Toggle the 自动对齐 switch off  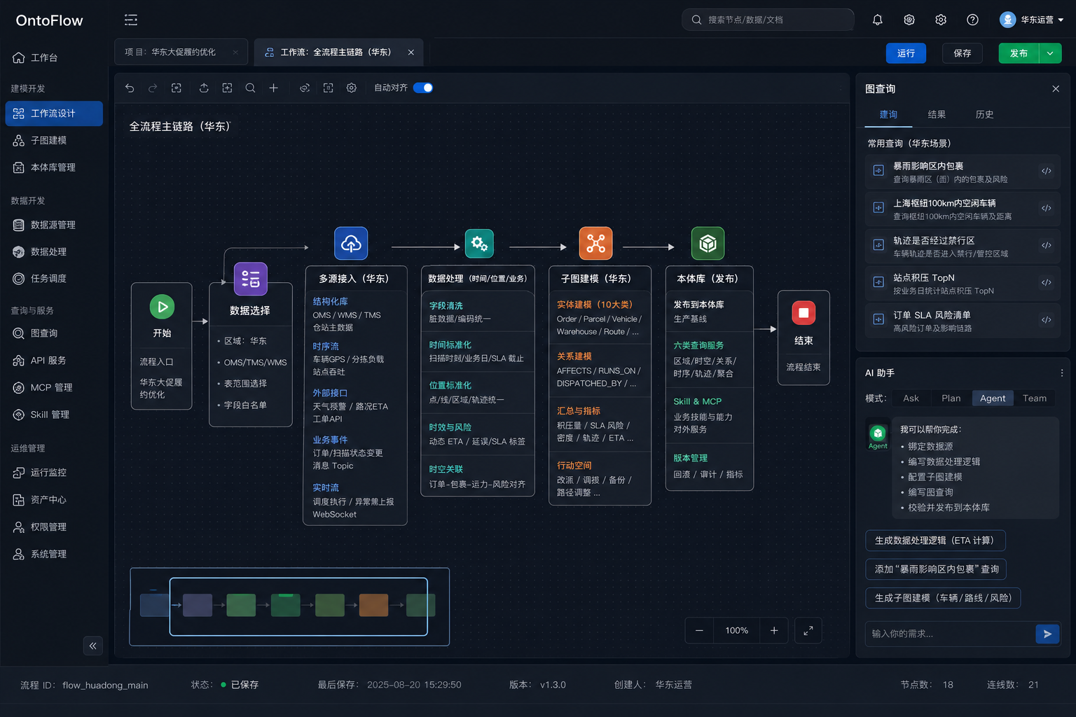click(x=423, y=88)
